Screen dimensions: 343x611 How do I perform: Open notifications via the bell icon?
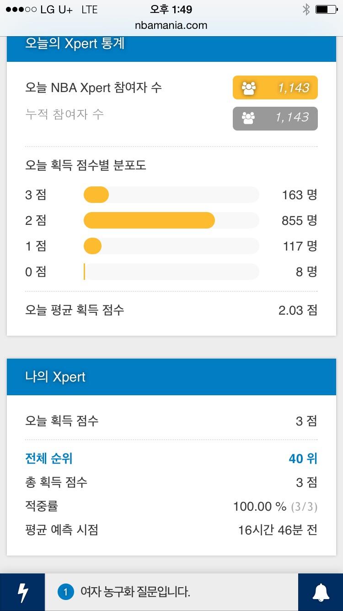pyautogui.click(x=321, y=592)
